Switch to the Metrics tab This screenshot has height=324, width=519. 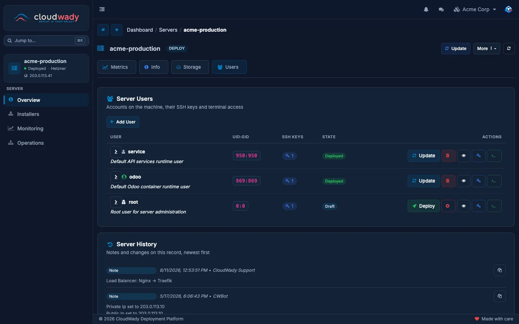[116, 67]
